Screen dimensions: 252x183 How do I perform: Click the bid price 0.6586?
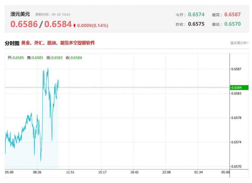pos(24,24)
